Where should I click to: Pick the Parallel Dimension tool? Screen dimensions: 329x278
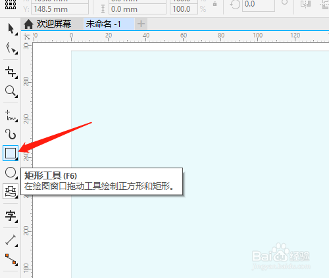(11, 241)
